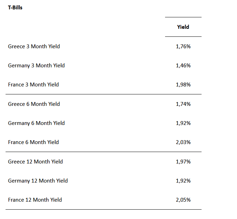Select the Germany 12 Month Yield label
Image resolution: width=237 pixels, height=219 pixels.
click(38, 180)
